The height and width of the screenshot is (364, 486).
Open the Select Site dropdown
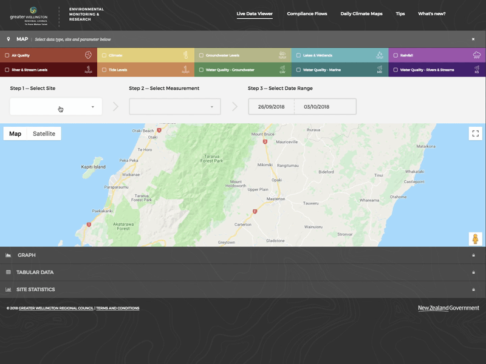(56, 107)
